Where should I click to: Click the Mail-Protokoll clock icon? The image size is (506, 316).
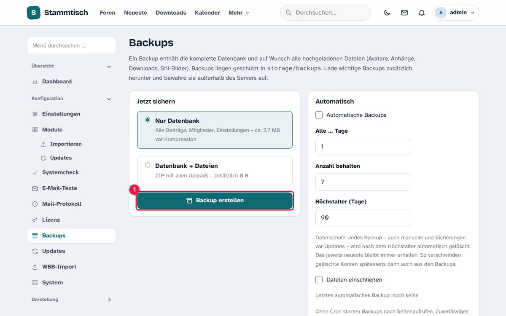pos(35,204)
